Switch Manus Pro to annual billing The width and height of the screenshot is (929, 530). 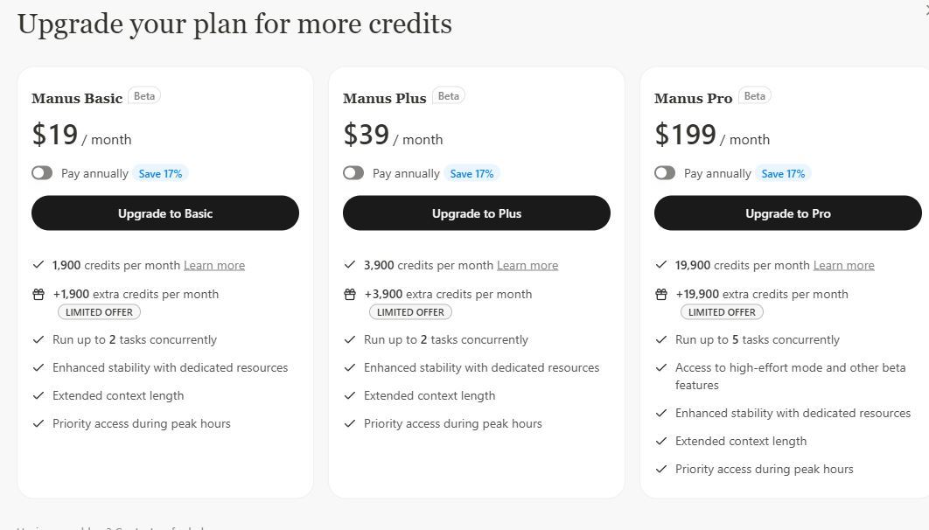(665, 173)
